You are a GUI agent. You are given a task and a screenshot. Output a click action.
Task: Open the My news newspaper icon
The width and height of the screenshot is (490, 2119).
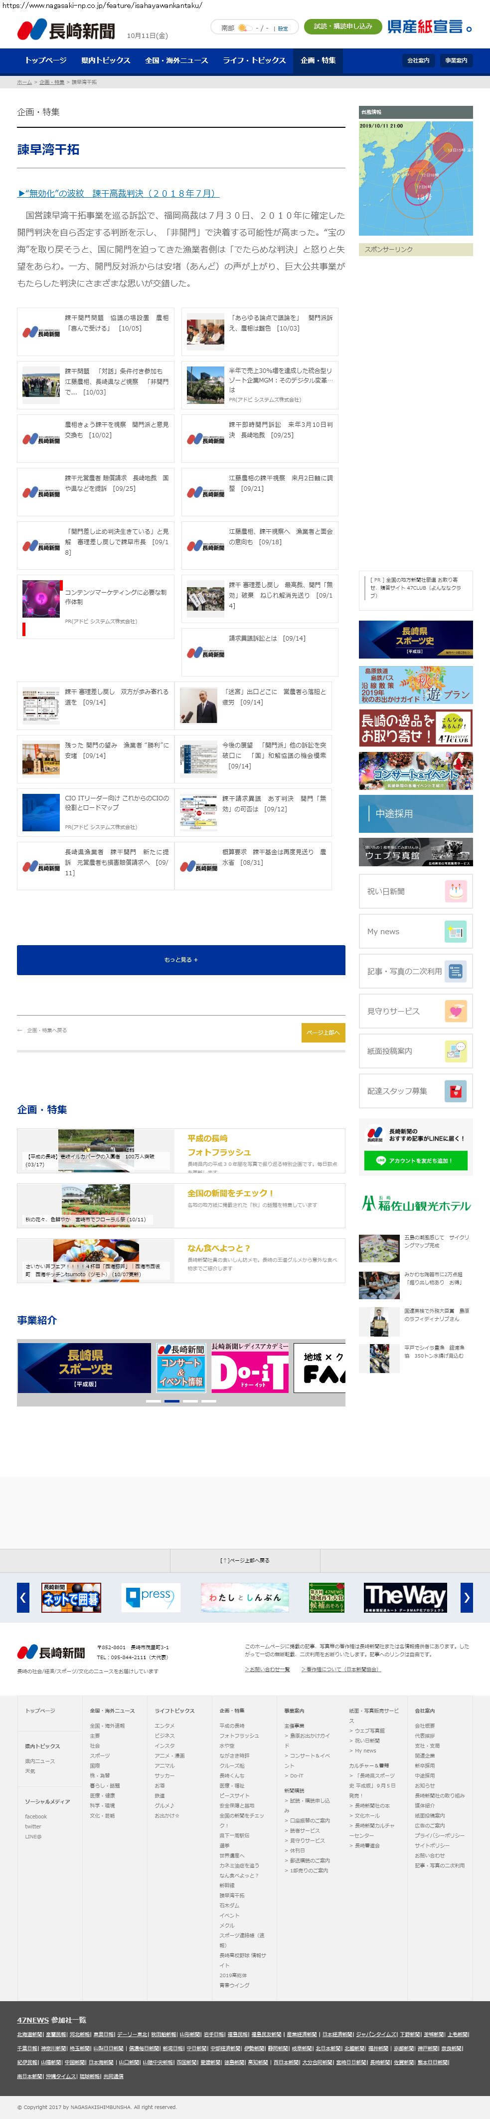pyautogui.click(x=456, y=931)
